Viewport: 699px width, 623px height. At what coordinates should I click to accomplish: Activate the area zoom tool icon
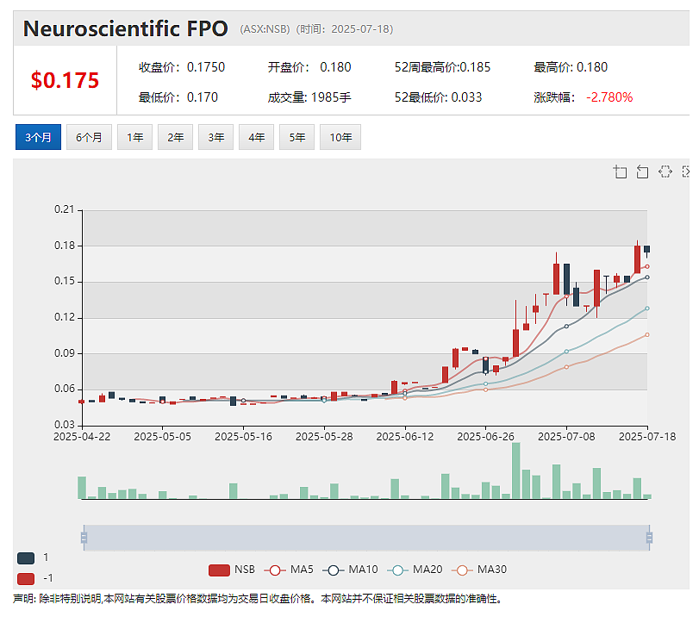coord(620,171)
